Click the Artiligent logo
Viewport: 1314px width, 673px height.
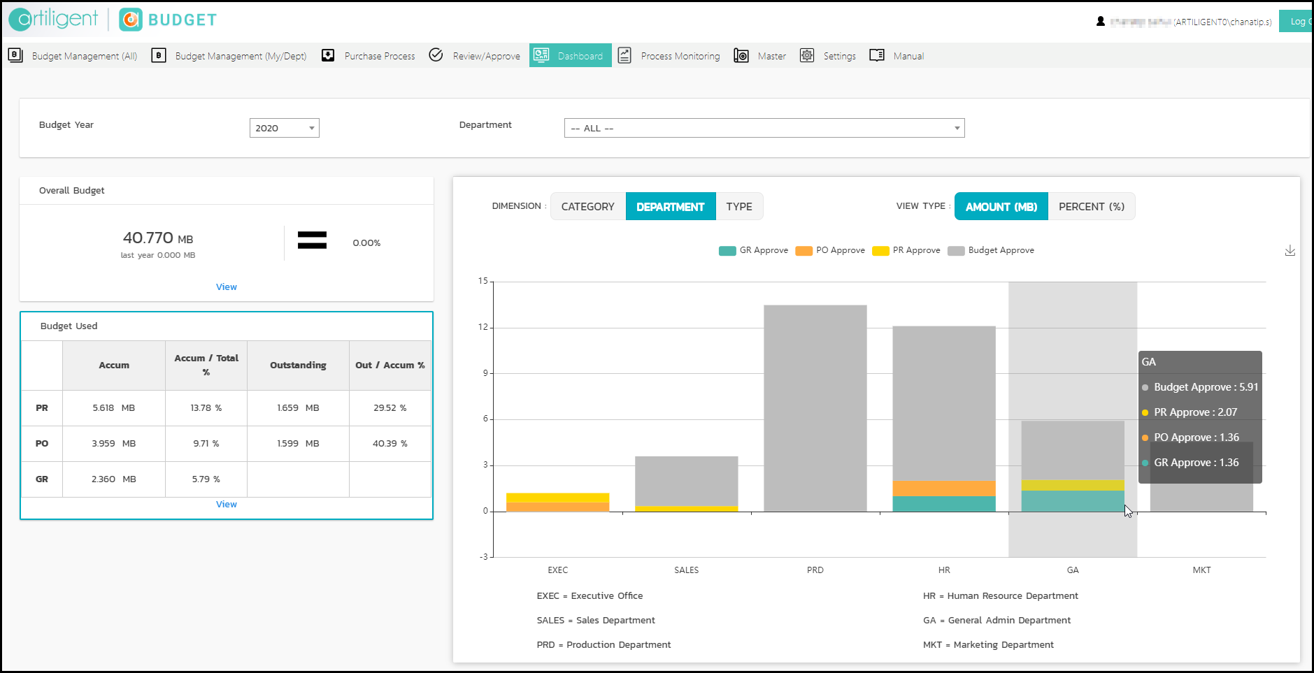54,19
